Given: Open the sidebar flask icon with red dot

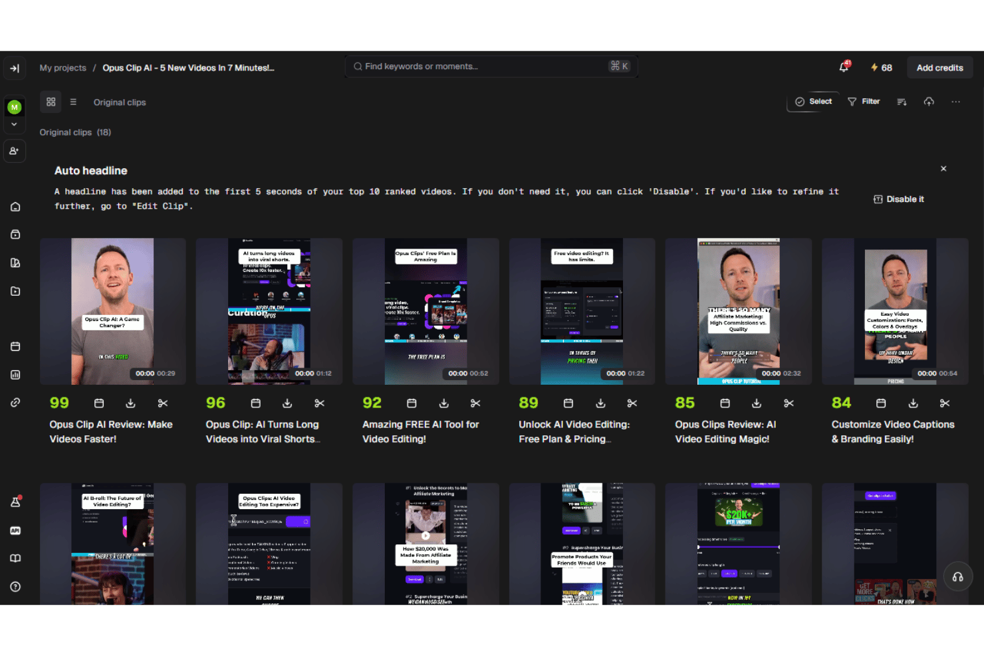Looking at the screenshot, I should click(15, 502).
